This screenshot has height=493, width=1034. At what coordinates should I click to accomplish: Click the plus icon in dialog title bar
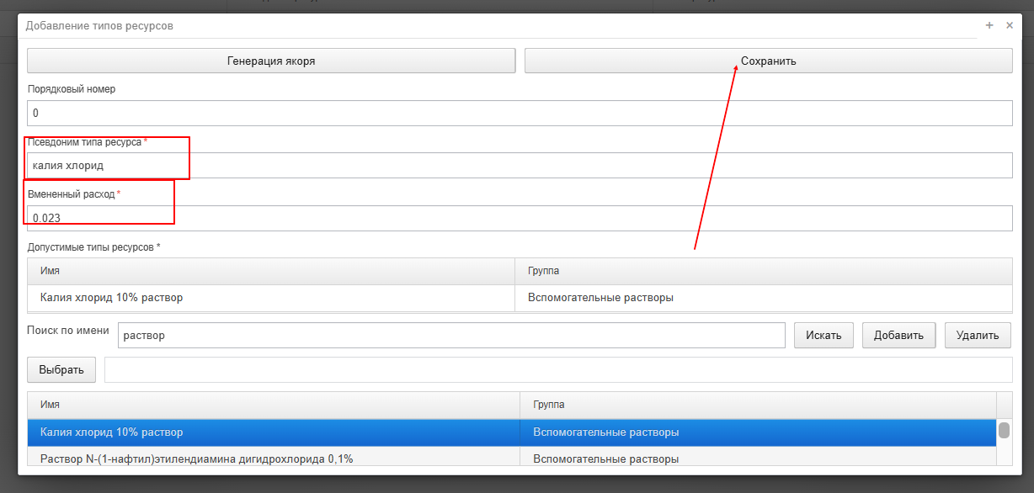click(989, 25)
